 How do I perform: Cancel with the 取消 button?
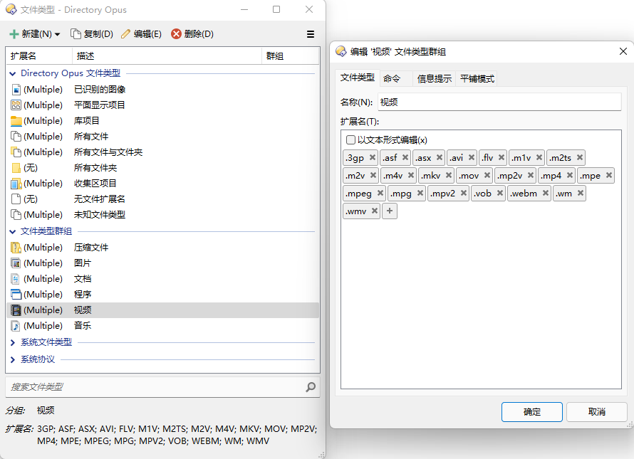click(596, 412)
